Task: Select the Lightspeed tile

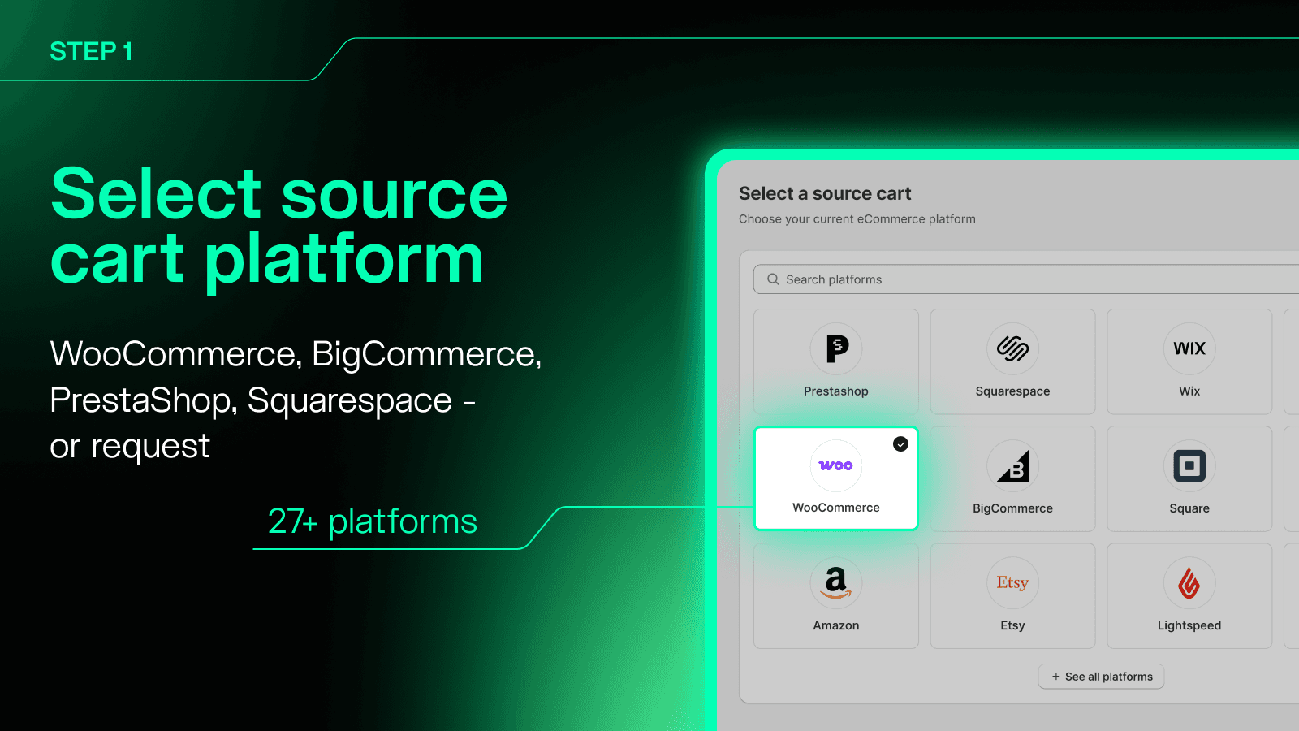Action: (1189, 595)
